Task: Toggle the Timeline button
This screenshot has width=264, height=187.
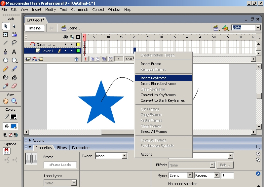Action: (x=34, y=28)
